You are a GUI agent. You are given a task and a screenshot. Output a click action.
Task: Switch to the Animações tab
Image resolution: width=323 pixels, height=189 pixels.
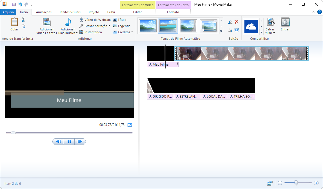point(44,12)
